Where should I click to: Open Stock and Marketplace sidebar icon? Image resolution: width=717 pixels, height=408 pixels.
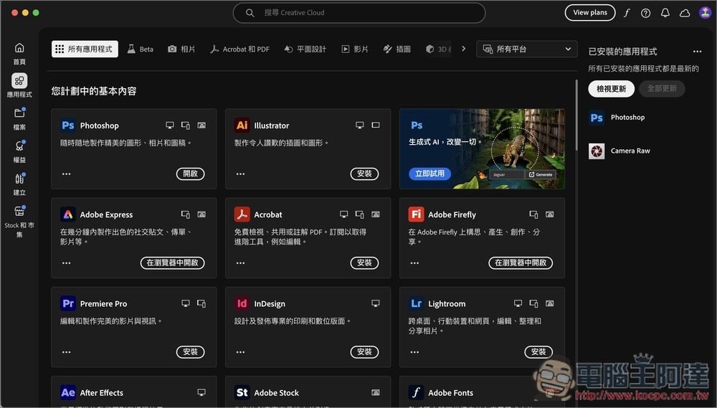click(19, 211)
